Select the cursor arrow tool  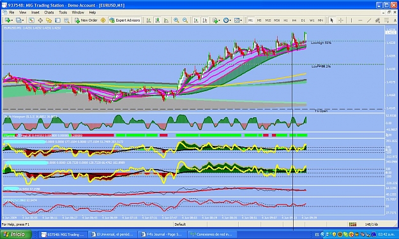pyautogui.click(x=331, y=20)
